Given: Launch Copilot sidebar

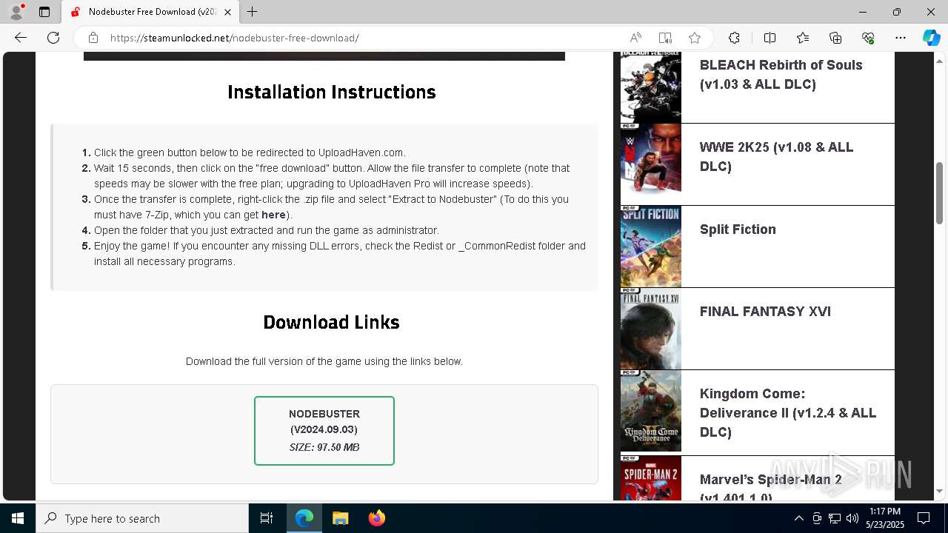Looking at the screenshot, I should 931,38.
